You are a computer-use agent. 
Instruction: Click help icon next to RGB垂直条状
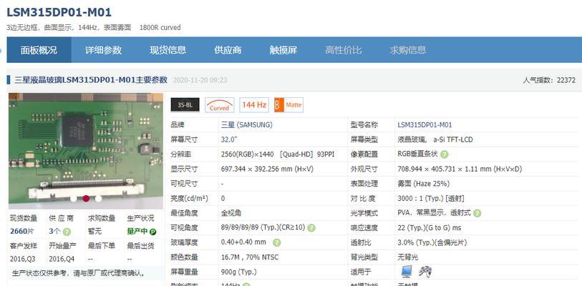(x=445, y=154)
